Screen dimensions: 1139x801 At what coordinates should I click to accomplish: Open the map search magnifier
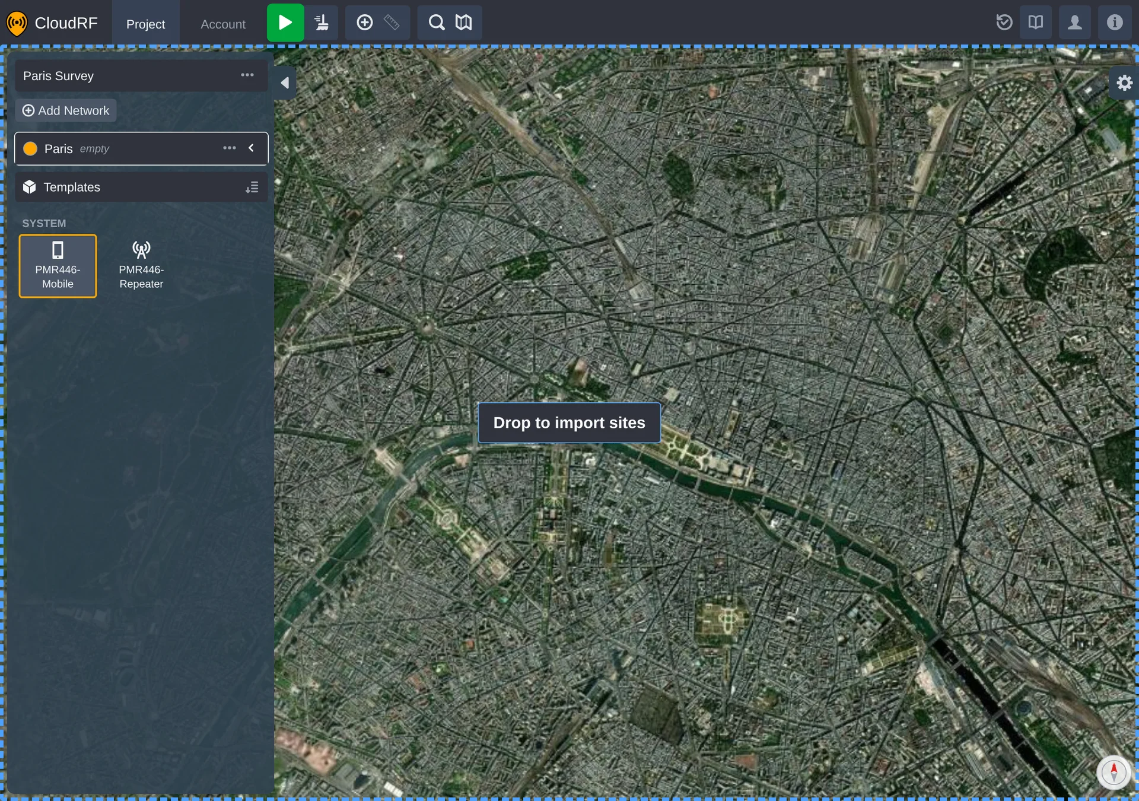(437, 23)
